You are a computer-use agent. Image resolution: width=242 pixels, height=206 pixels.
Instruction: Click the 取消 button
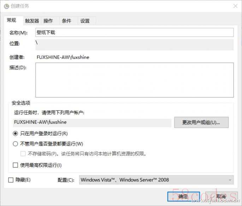tap(221, 196)
